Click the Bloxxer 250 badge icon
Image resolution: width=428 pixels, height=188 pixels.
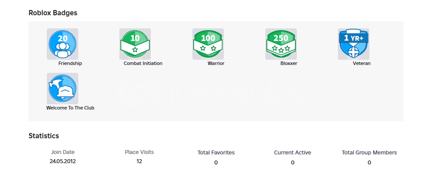(281, 44)
